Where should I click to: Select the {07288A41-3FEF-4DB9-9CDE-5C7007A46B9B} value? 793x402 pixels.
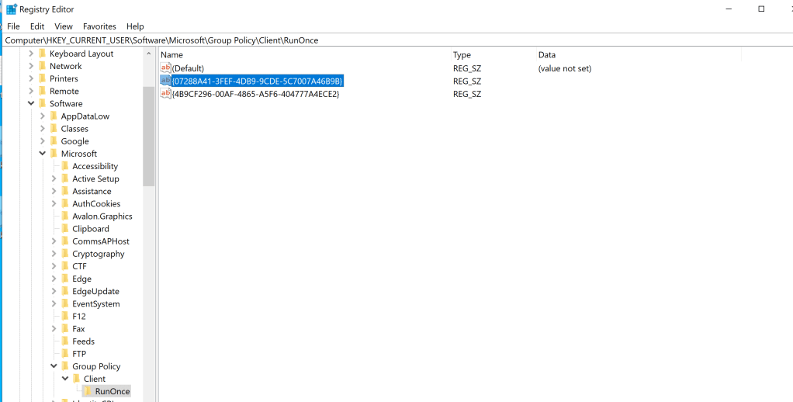click(x=257, y=81)
